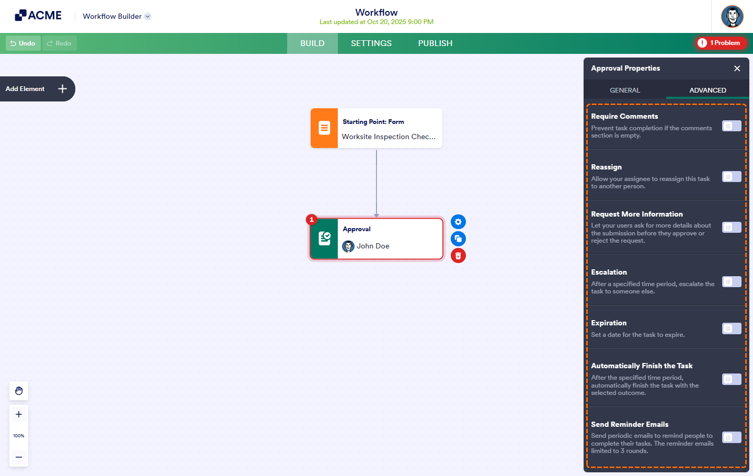Viewport: 753px width, 476px height.
Task: Click the red error badge on Approval node
Action: click(312, 220)
